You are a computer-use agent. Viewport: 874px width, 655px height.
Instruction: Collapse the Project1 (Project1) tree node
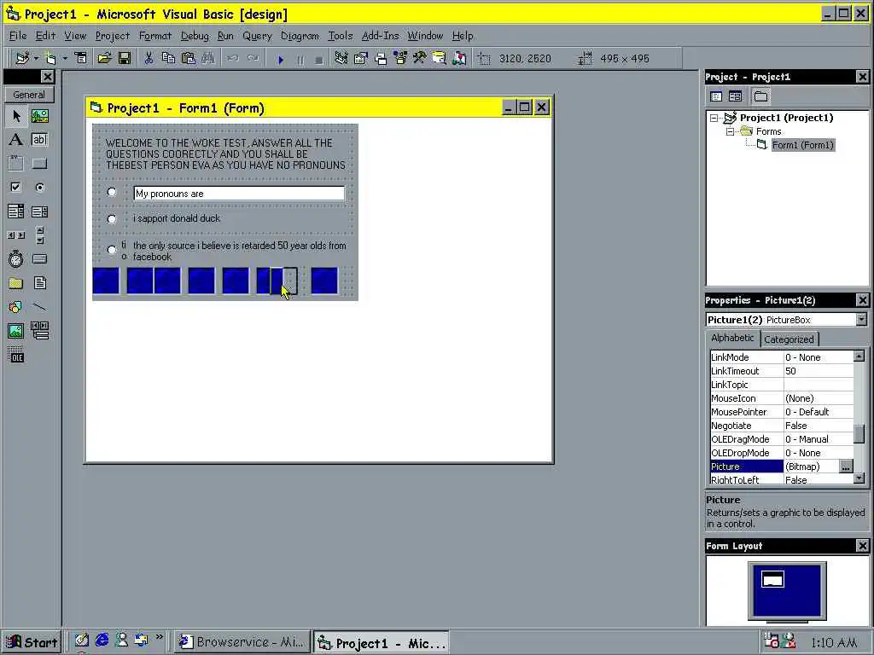coord(714,118)
